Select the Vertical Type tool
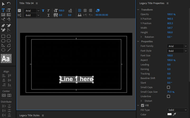 (9, 10)
